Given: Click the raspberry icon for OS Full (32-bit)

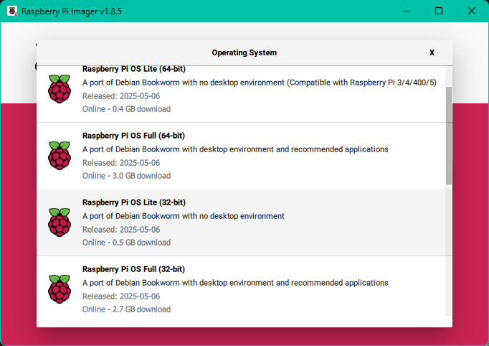Looking at the screenshot, I should (60, 289).
